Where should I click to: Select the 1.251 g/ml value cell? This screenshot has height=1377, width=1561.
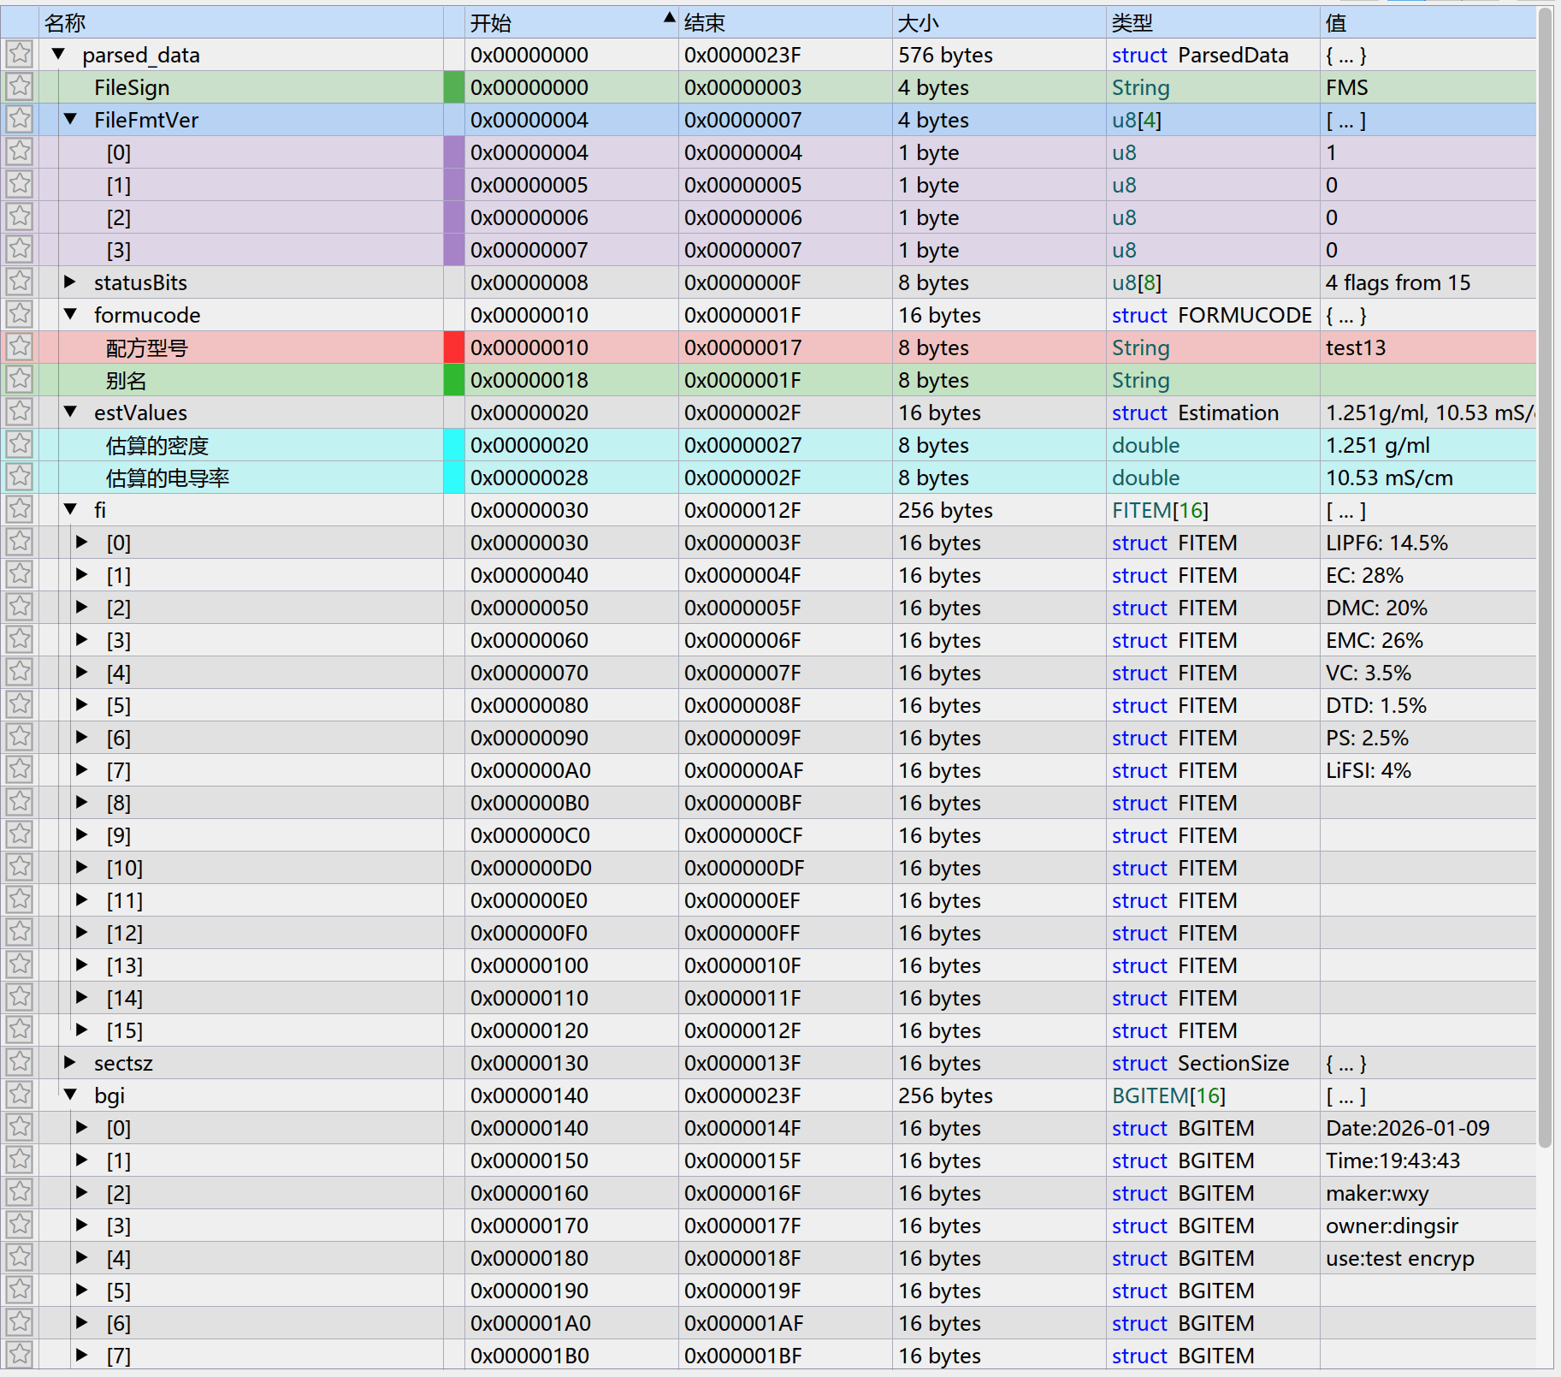(1428, 445)
